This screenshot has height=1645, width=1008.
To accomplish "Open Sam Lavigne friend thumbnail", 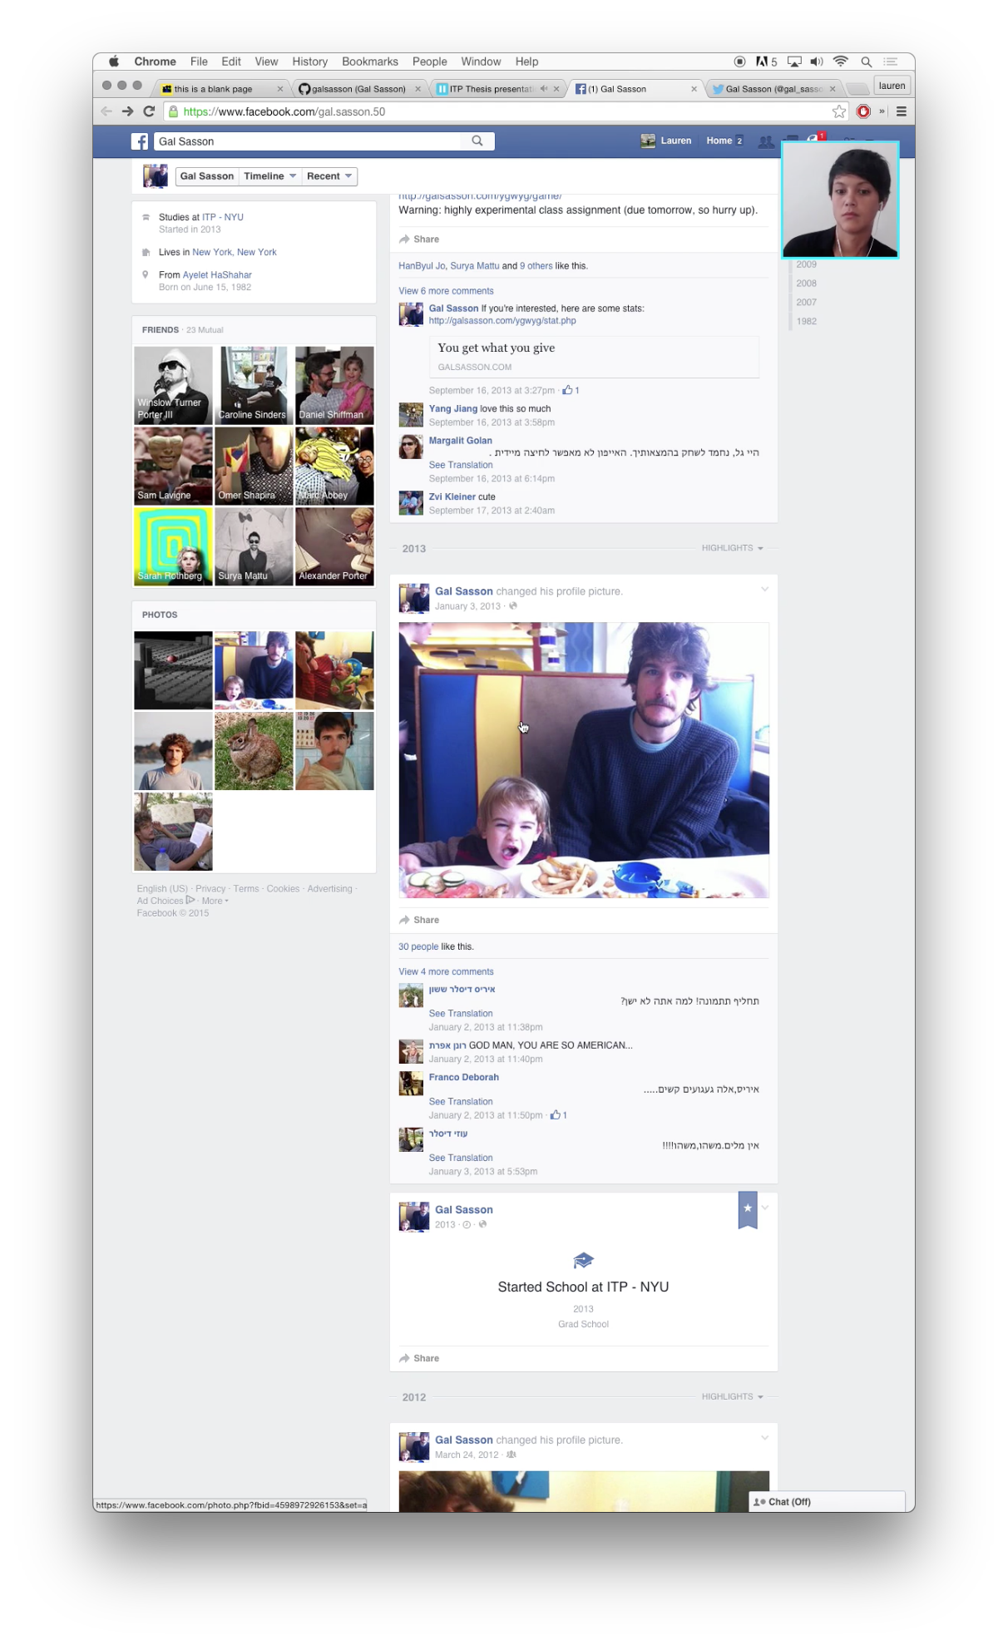I will pyautogui.click(x=173, y=466).
